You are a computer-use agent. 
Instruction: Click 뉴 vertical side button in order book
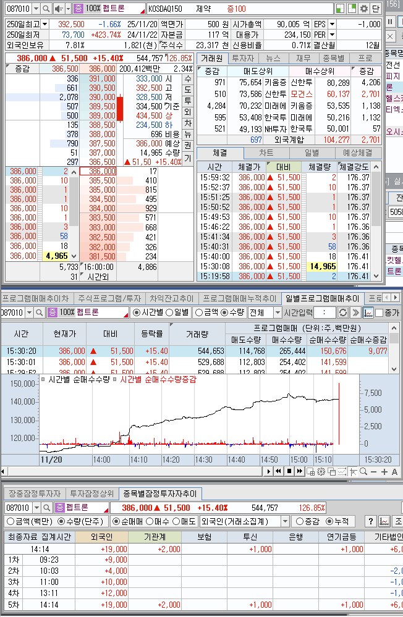[187, 134]
